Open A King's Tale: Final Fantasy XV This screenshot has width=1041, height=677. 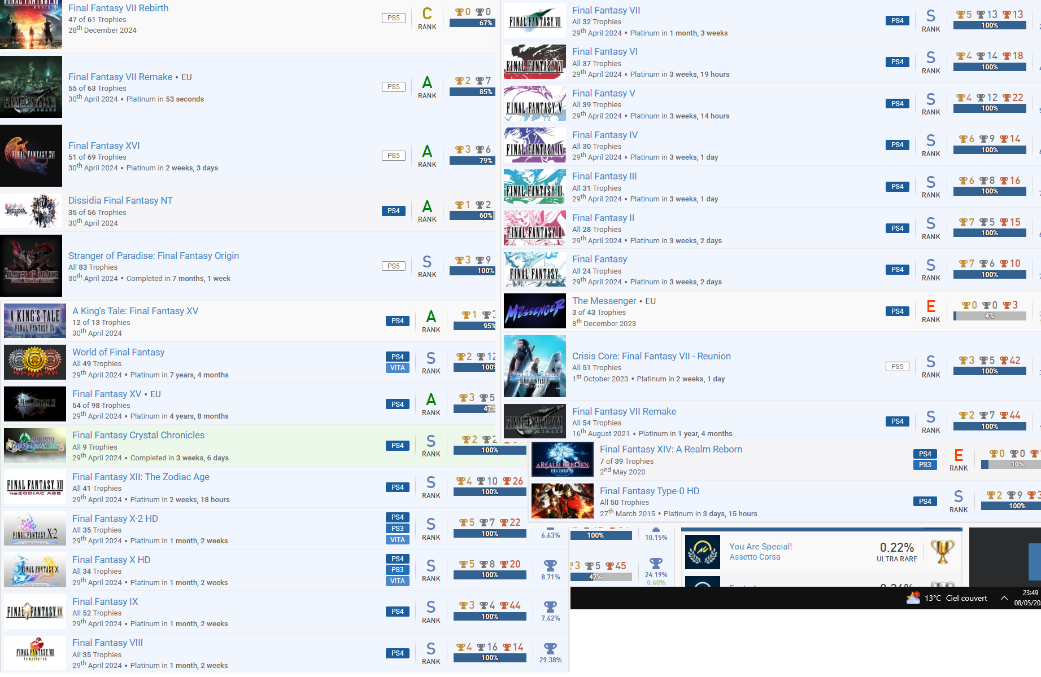point(135,311)
